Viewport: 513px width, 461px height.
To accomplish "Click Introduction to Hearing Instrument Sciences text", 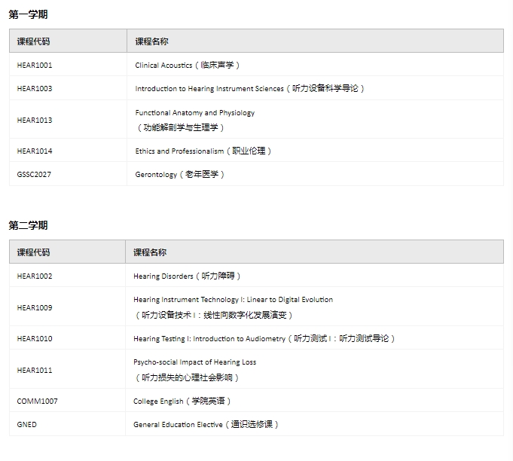I will (x=249, y=89).
